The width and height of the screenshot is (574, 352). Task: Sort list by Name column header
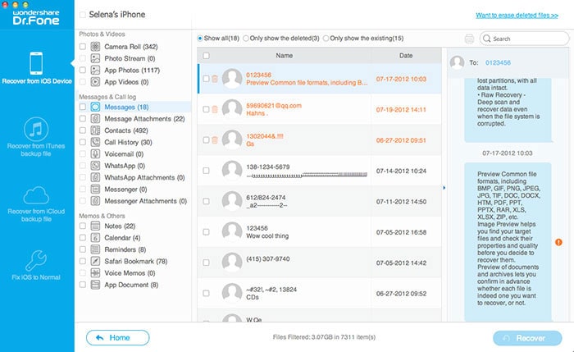(284, 56)
